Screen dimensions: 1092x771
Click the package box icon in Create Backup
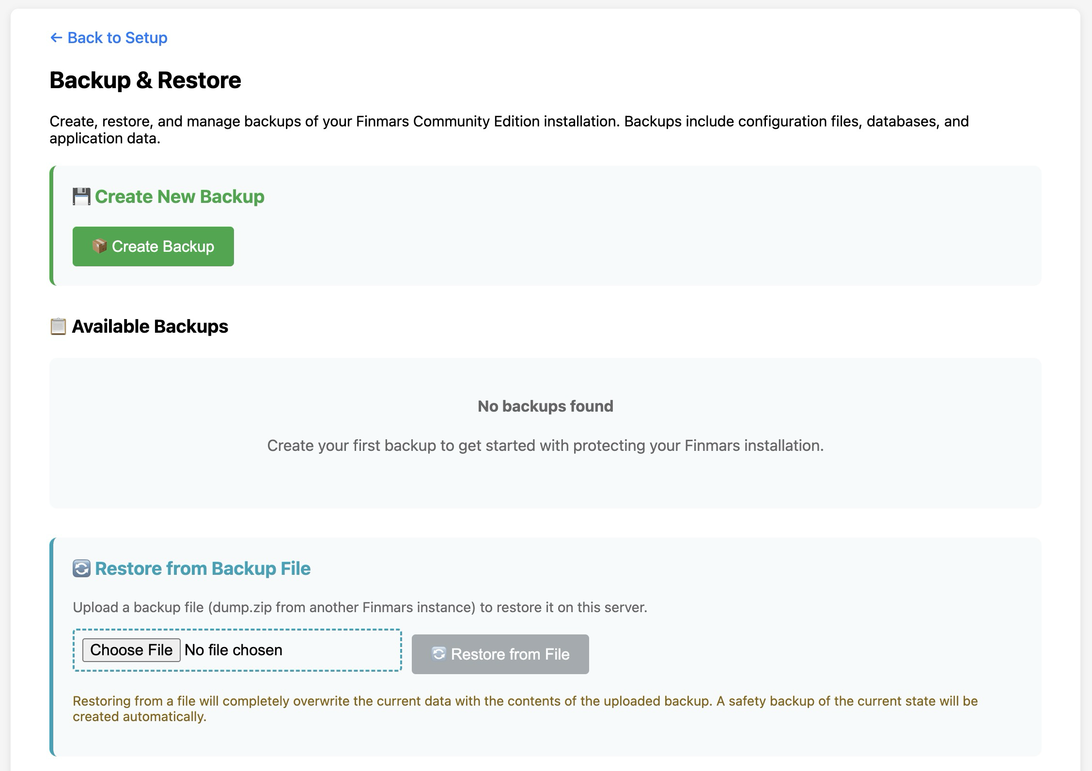tap(99, 246)
